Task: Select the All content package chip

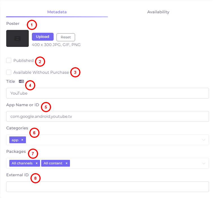Action: pyautogui.click(x=53, y=163)
